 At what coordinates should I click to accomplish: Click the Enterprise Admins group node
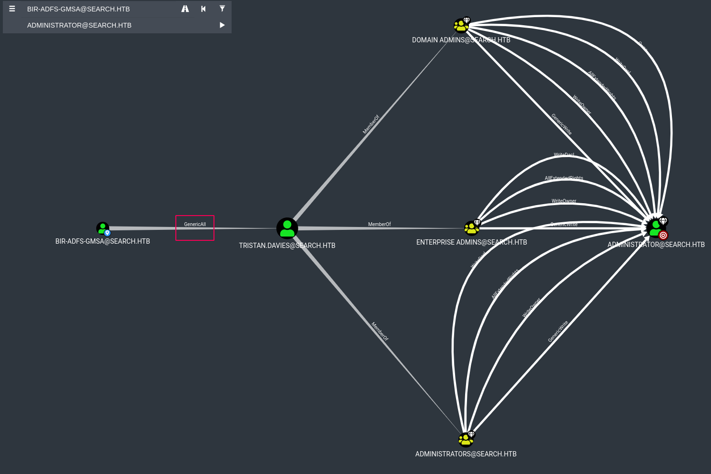472,228
